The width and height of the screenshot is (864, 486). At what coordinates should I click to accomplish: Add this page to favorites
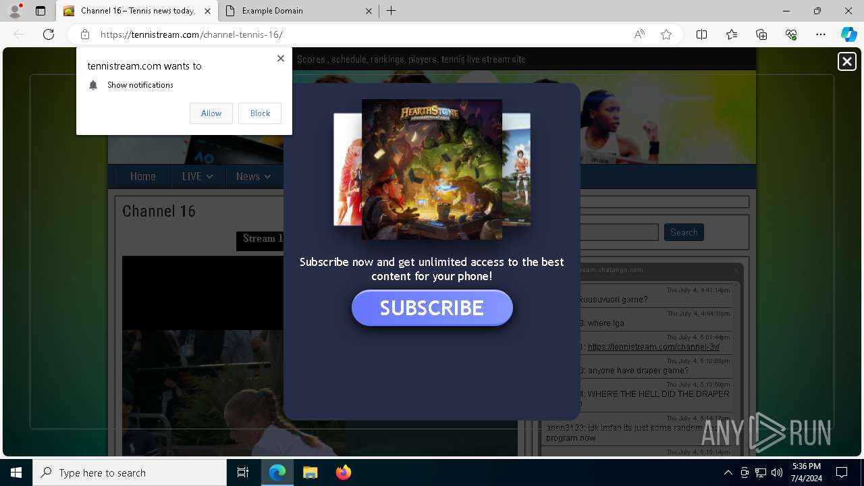click(x=666, y=34)
